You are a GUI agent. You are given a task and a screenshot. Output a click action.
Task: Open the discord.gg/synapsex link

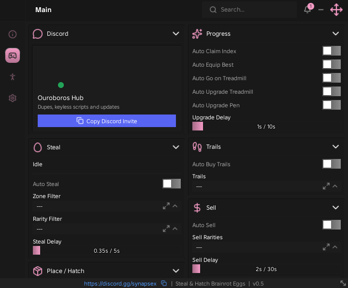pyautogui.click(x=120, y=284)
